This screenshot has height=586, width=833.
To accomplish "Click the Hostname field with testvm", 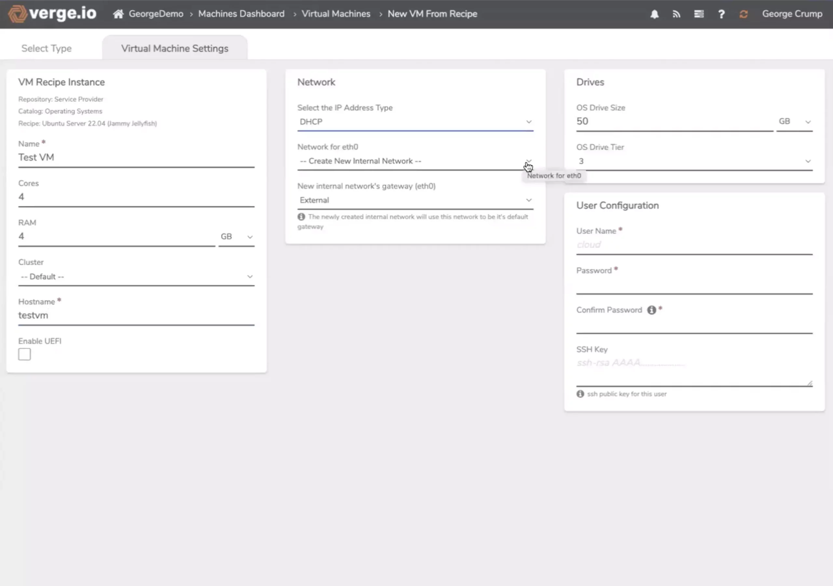I will (x=136, y=316).
